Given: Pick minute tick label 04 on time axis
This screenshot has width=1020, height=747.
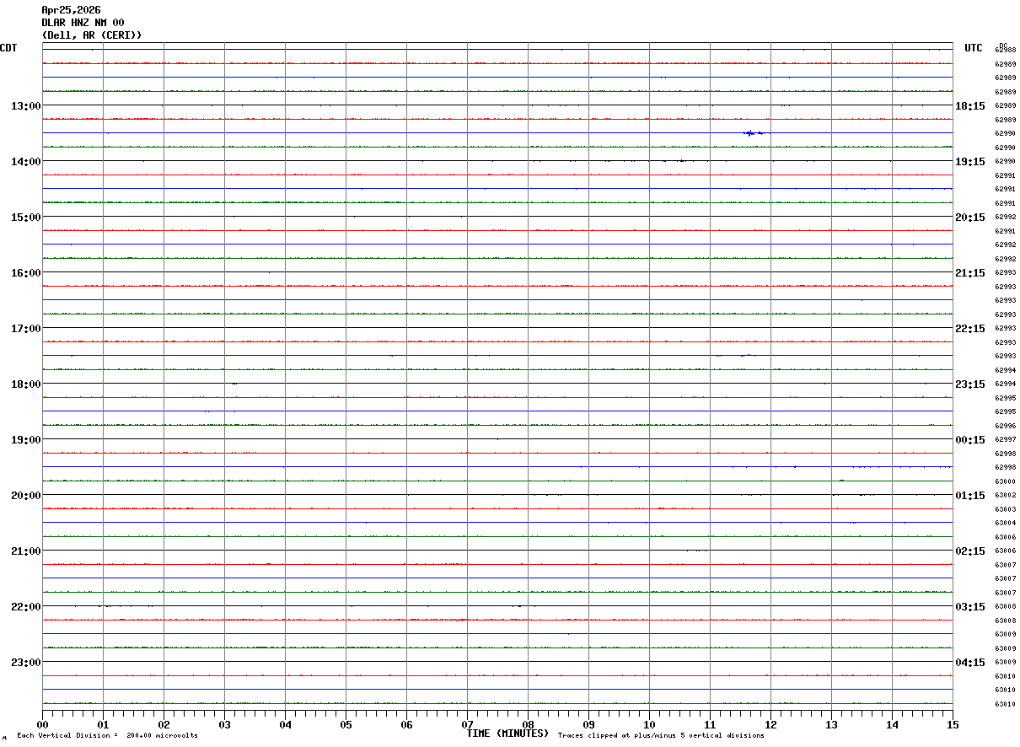Looking at the screenshot, I should click(x=285, y=724).
